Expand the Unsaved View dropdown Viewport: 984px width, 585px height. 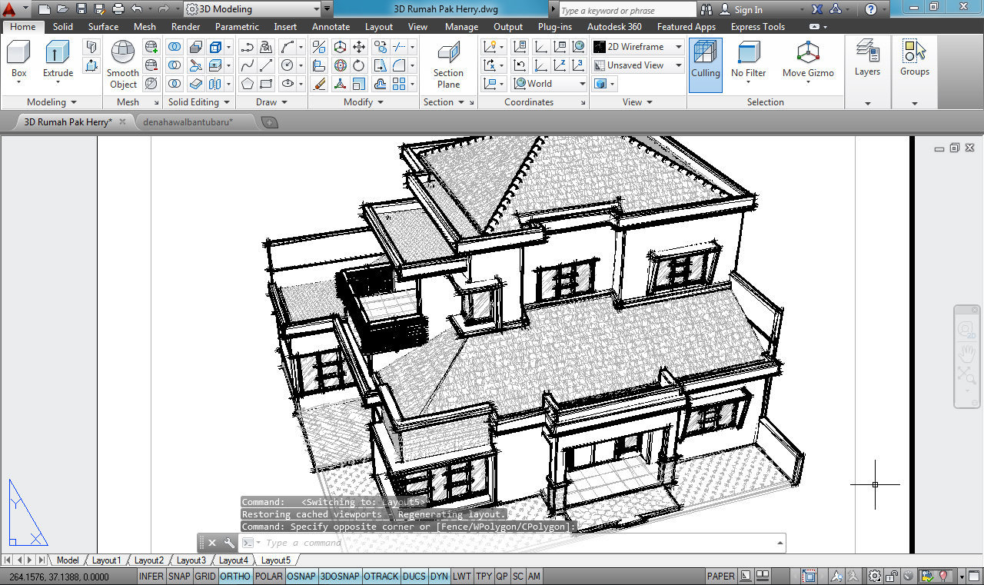(638, 65)
